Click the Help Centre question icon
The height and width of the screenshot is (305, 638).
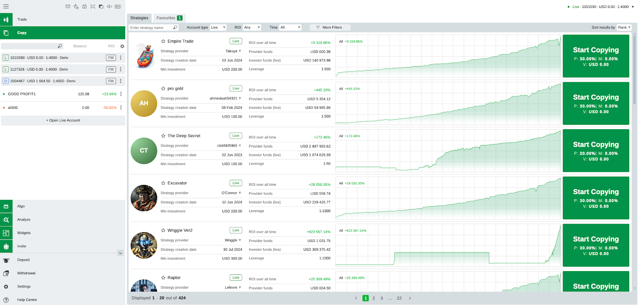6,300
